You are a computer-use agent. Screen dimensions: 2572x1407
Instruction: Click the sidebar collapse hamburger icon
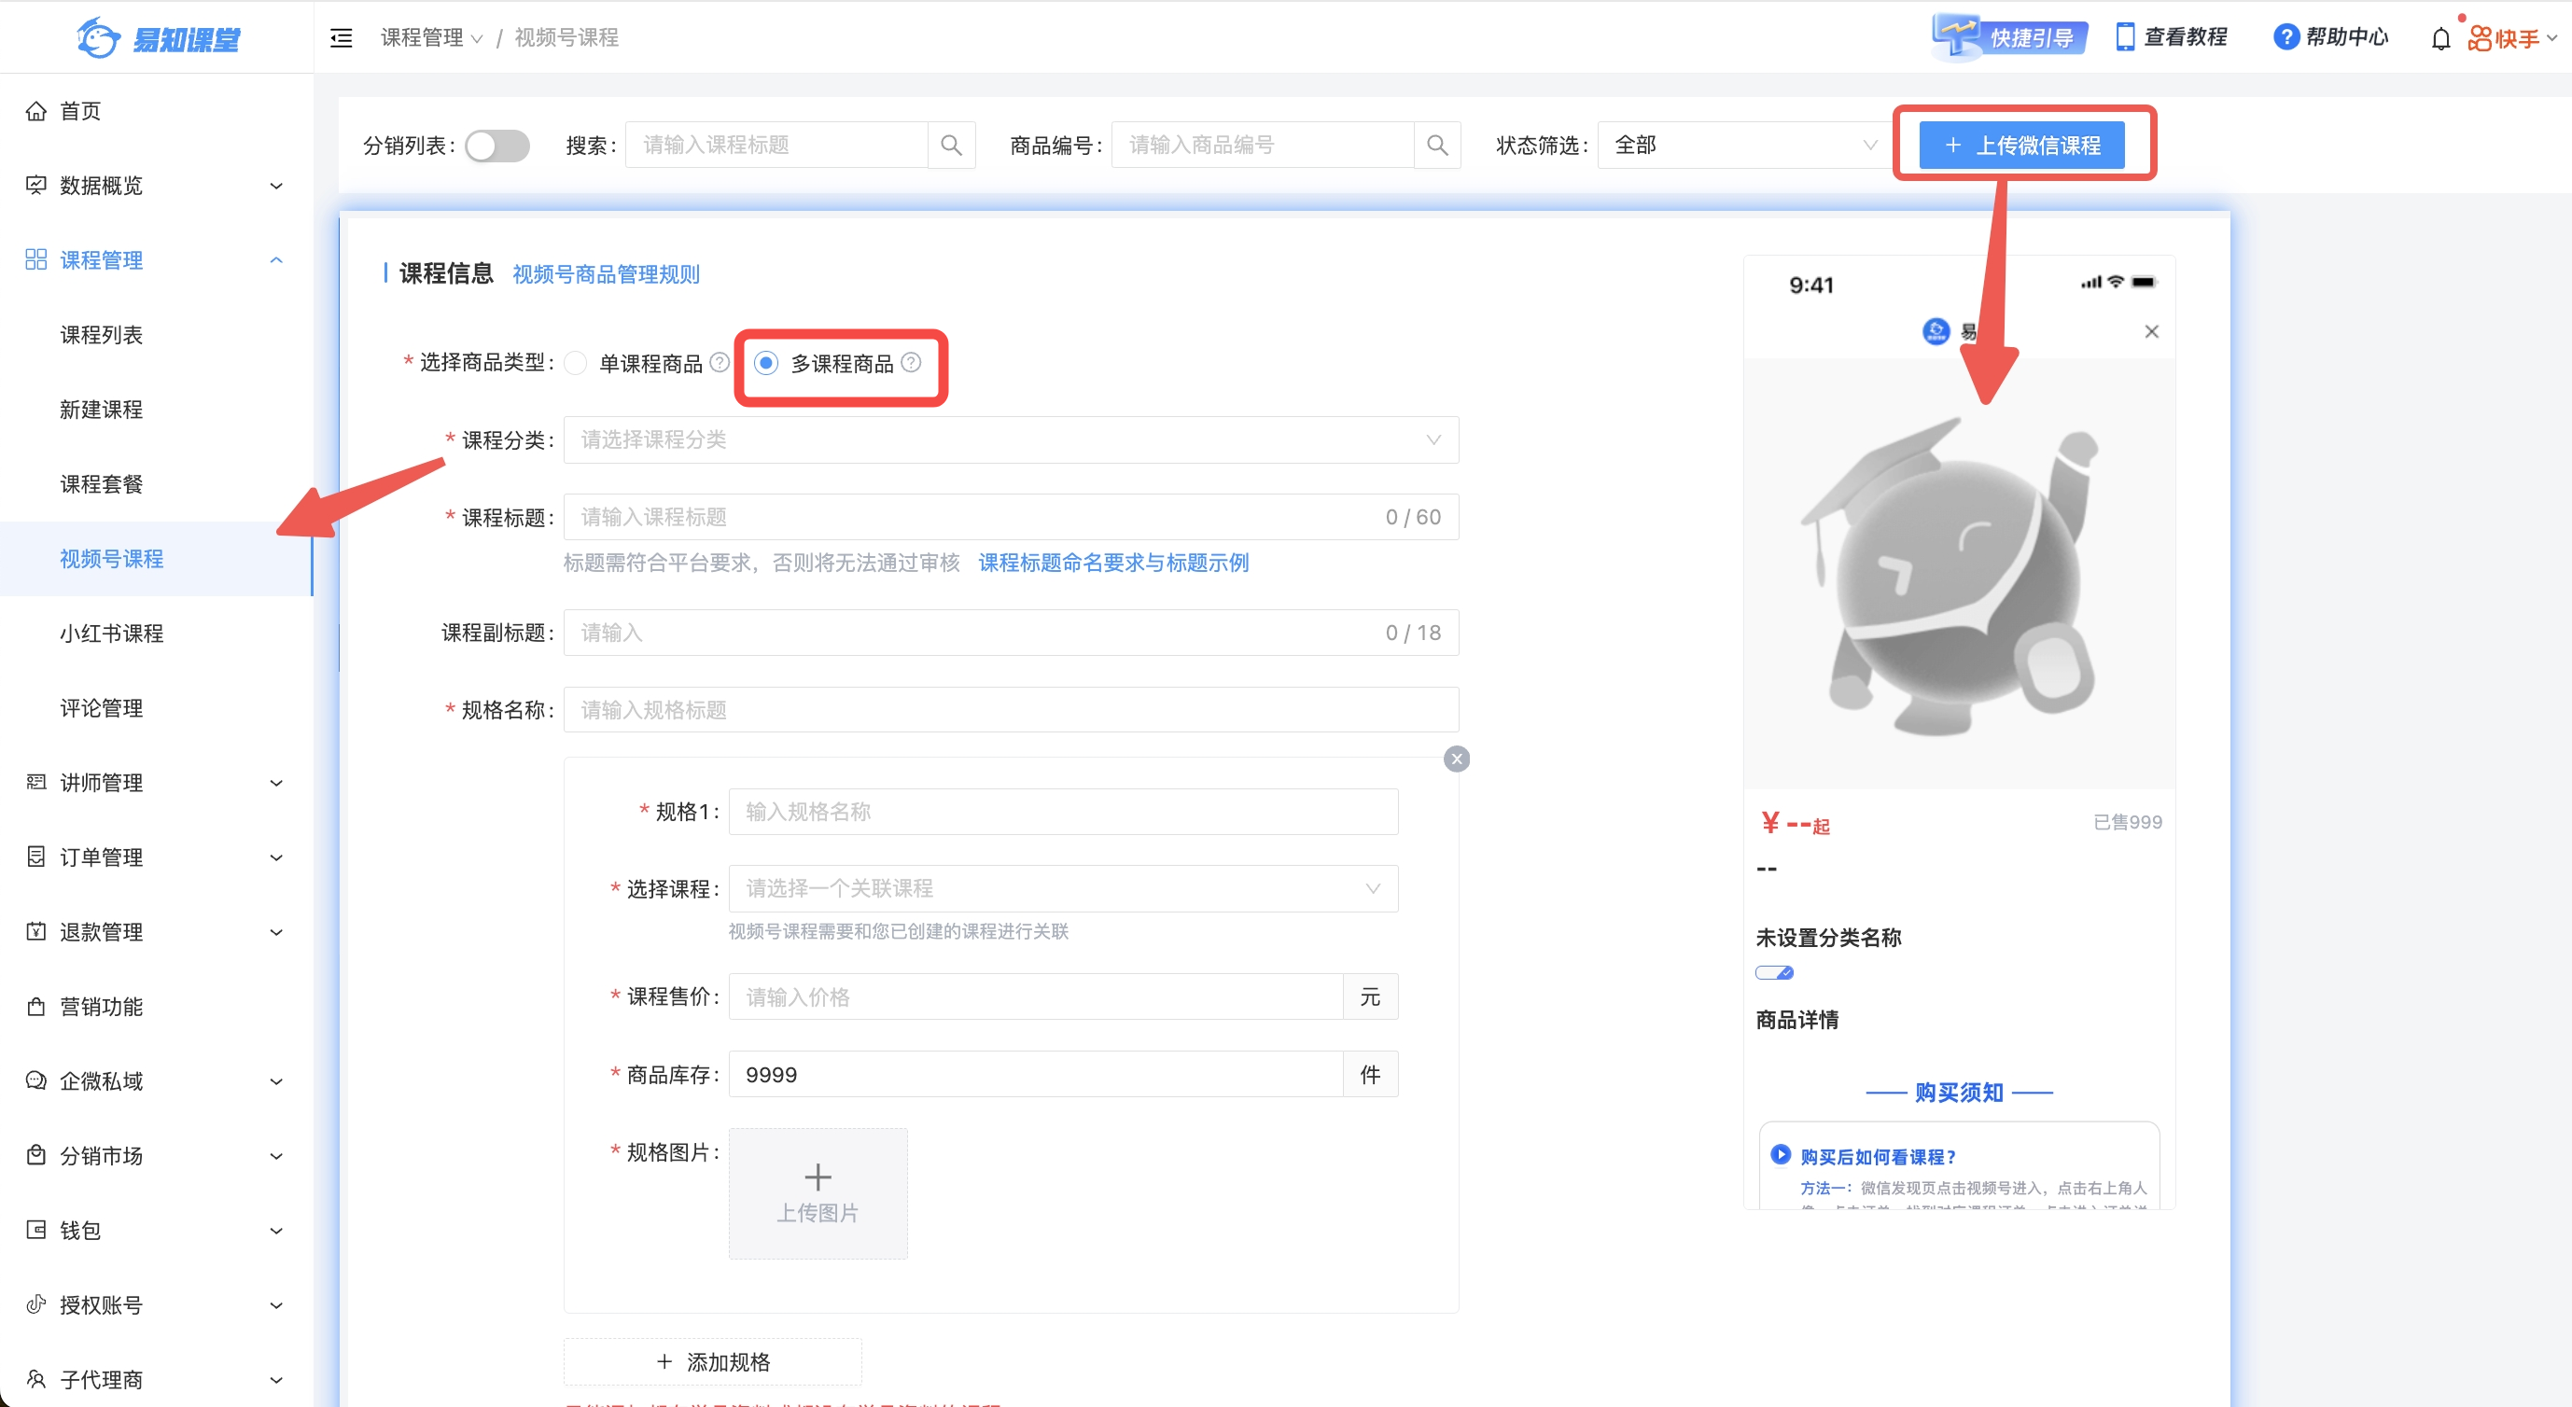coord(342,38)
